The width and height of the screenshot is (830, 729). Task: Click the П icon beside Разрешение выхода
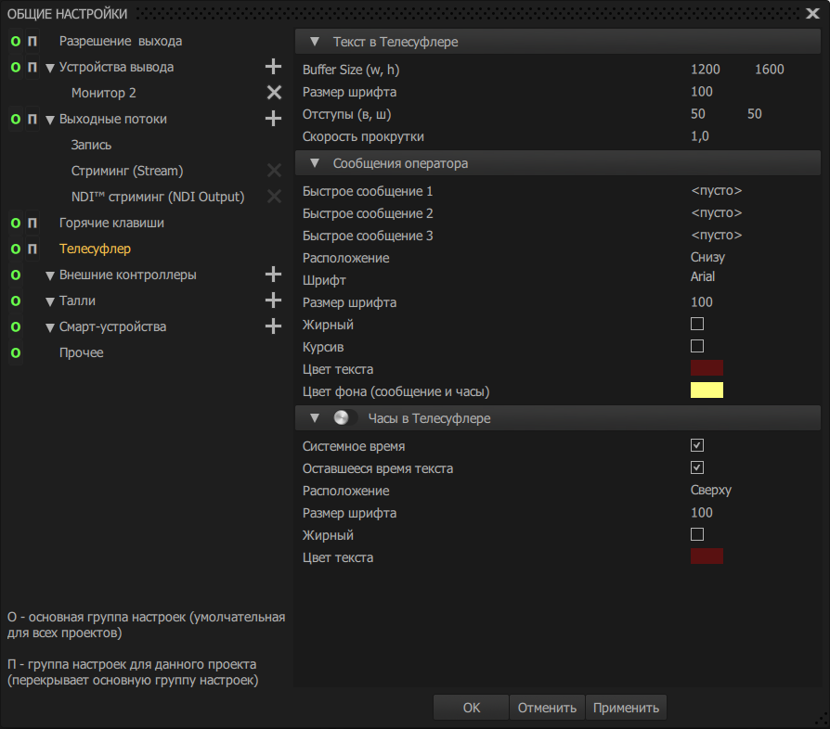(x=32, y=42)
